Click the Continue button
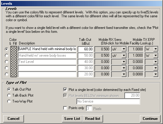This screenshot has height=124, width=163. coord(150,119)
